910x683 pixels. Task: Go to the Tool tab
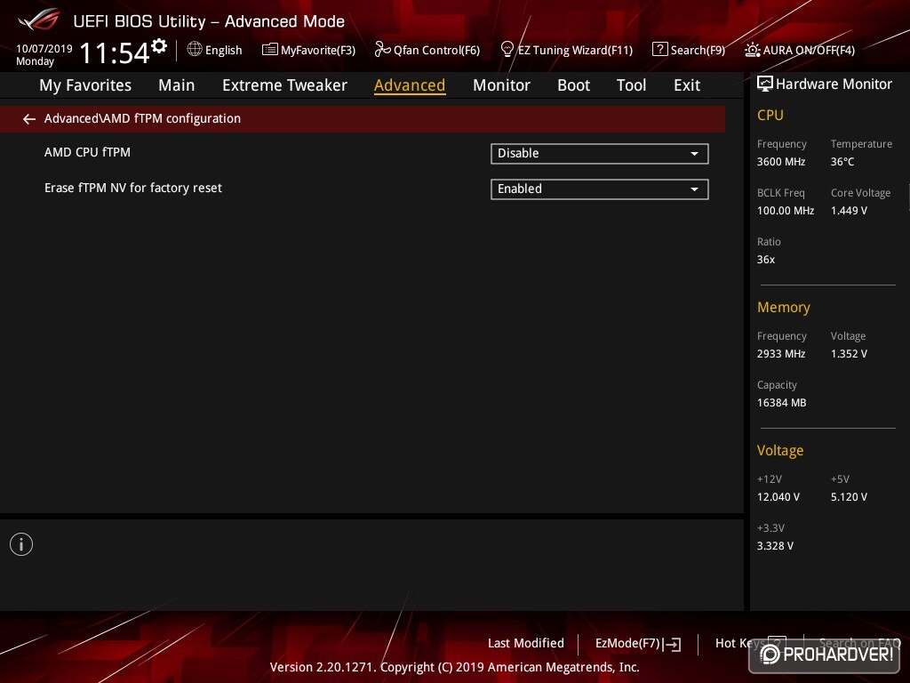tap(632, 85)
